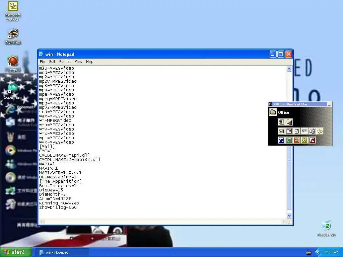This screenshot has height=257, width=343.
Task: Launch Microsoft Word from Shortcut Bar
Action: (281, 140)
